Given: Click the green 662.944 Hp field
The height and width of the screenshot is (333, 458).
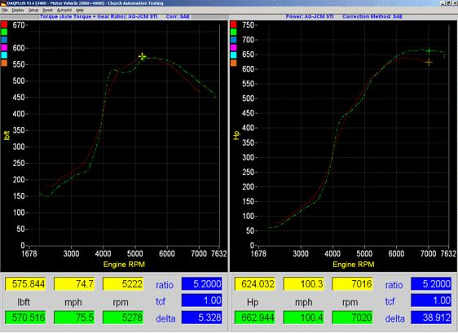Looking at the screenshot, I should (255, 318).
